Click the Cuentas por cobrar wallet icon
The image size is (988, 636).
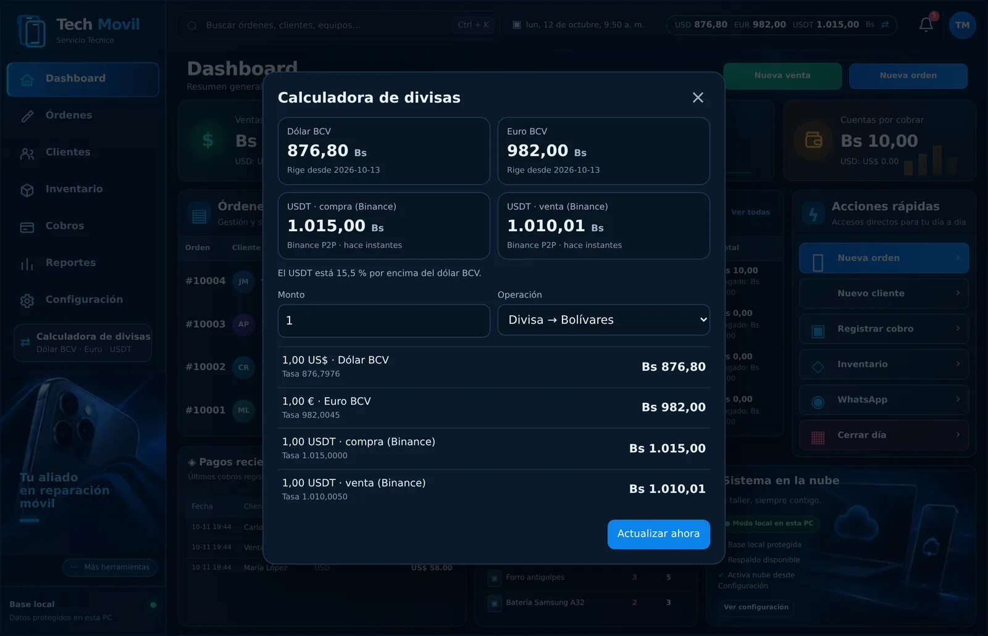click(x=813, y=141)
